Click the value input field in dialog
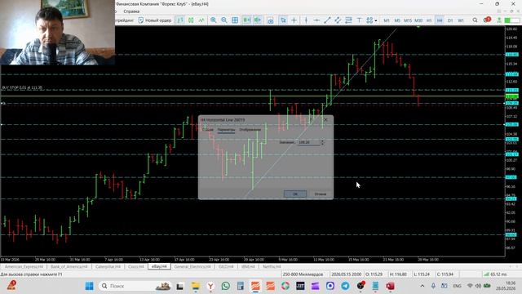Image resolution: width=522 pixels, height=294 pixels. [308, 142]
